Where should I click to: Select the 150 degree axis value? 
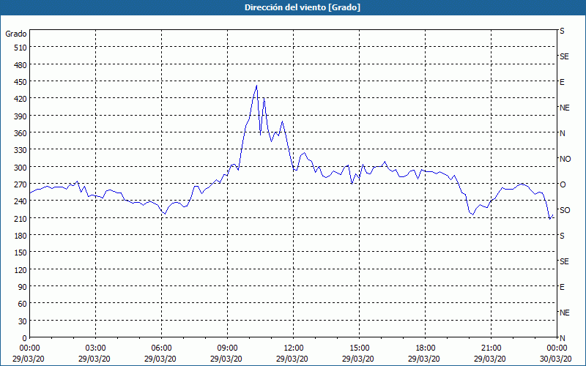tap(21, 253)
